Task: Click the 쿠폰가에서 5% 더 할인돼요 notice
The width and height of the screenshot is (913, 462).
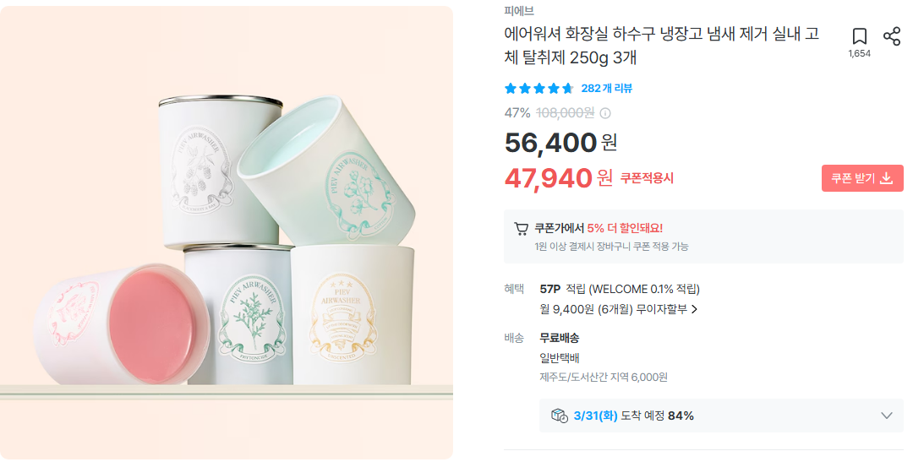Action: pyautogui.click(x=599, y=228)
